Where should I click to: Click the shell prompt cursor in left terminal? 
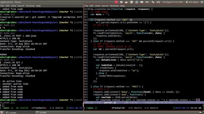[3, 105]
